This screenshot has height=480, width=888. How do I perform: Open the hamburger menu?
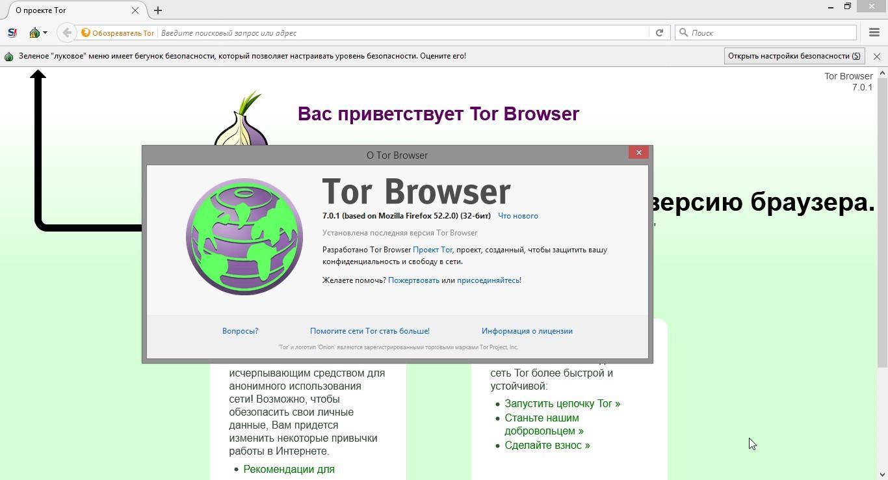[874, 33]
